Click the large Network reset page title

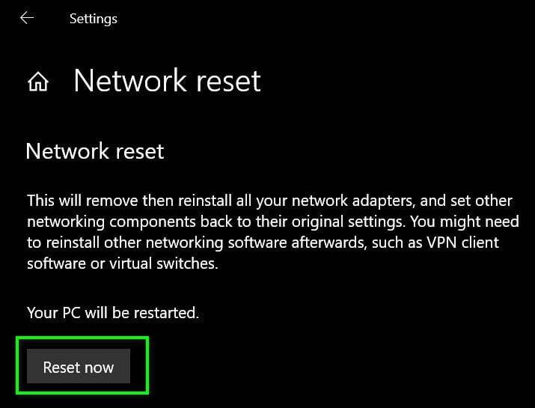point(167,81)
